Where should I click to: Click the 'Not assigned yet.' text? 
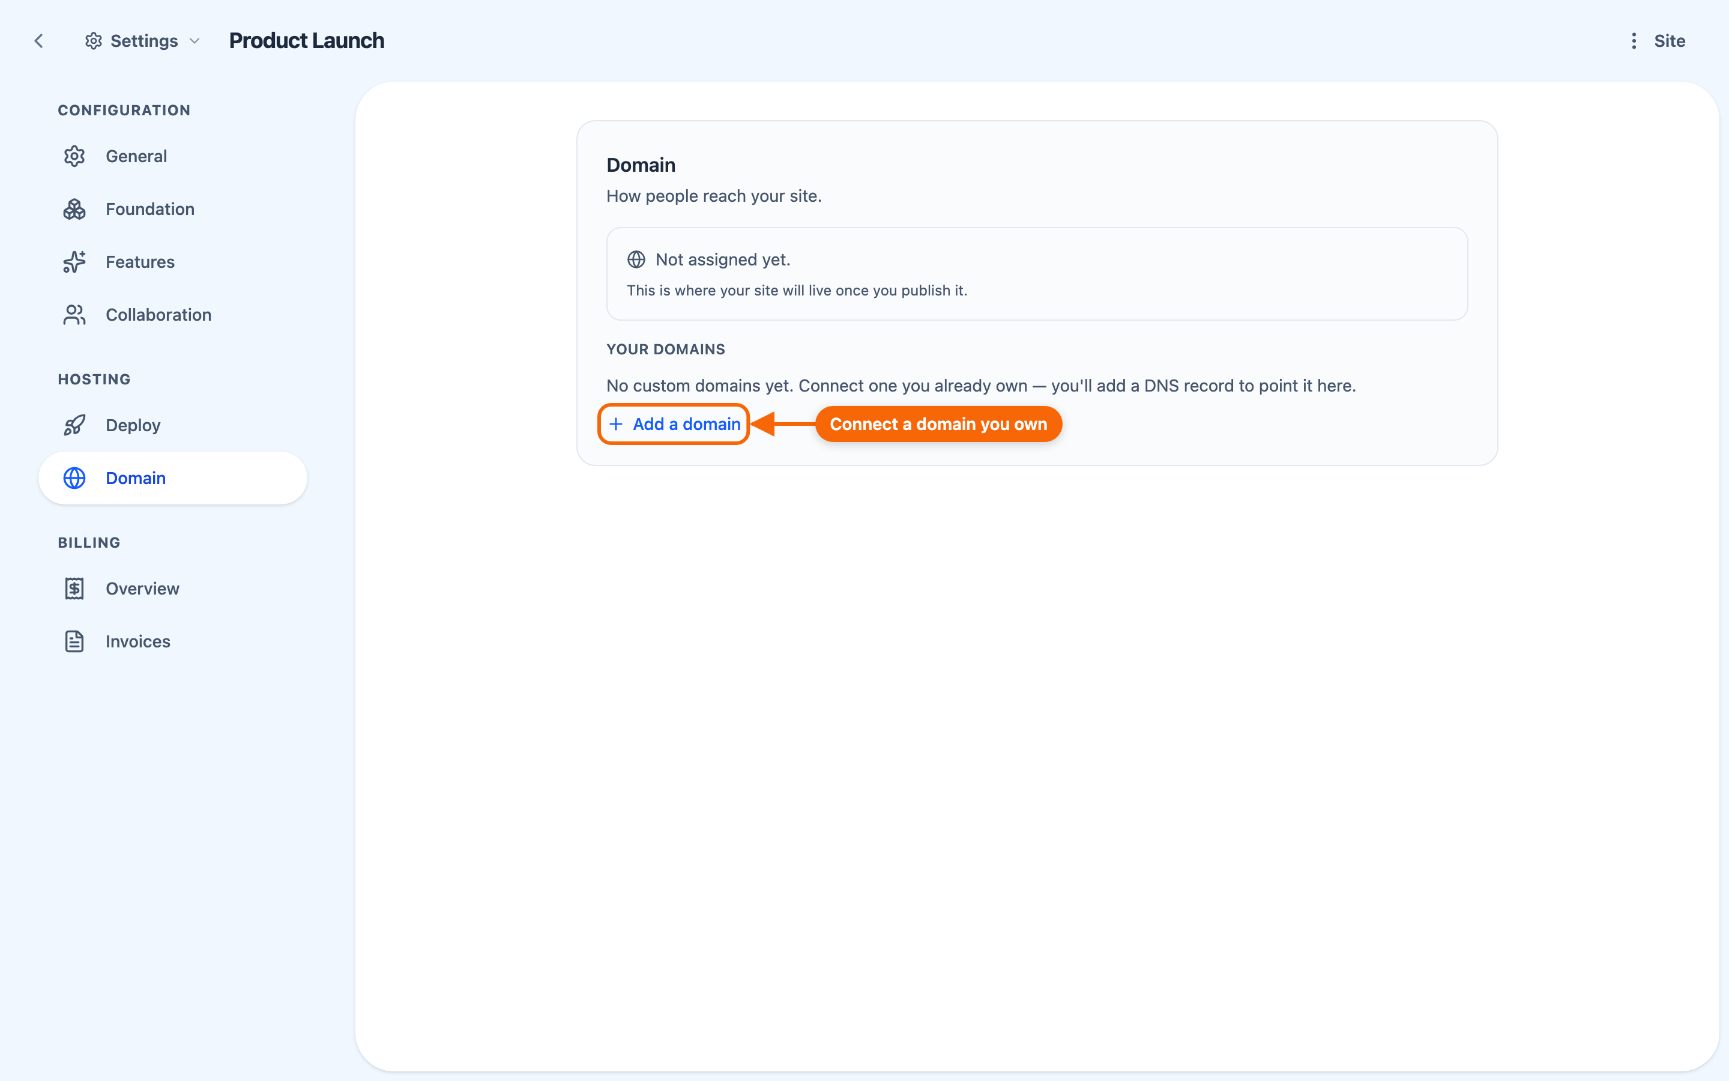(x=722, y=259)
